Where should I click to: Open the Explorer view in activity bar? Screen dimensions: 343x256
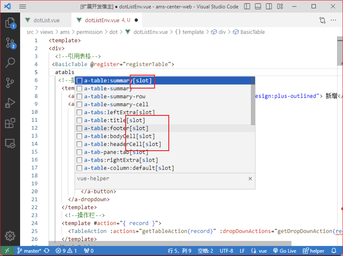(x=10, y=23)
